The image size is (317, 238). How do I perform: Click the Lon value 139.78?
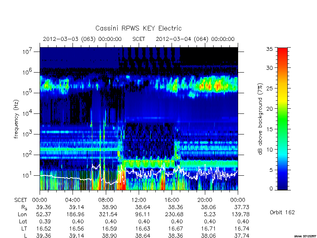[240, 214]
